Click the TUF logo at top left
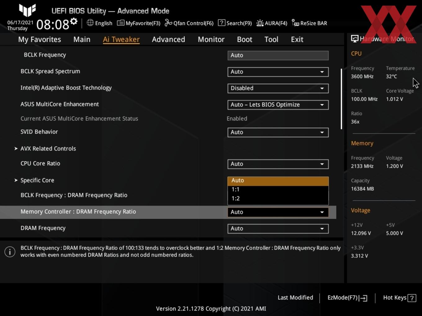 click(27, 10)
